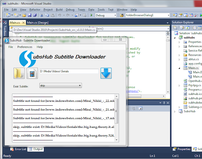Viewport: 202px width, 159px height.
Task: Open the Refactor menu
Action: (35, 10)
